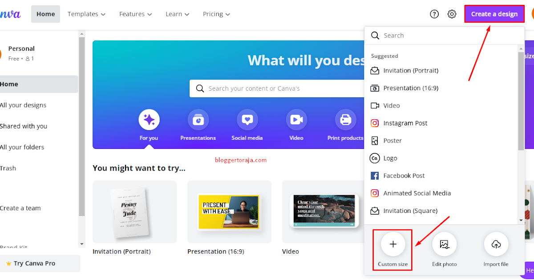Click the Facebook Post icon

point(375,176)
